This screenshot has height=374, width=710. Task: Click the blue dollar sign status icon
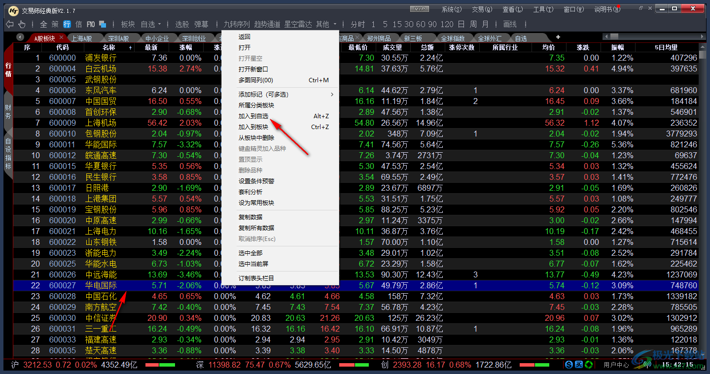point(569,365)
